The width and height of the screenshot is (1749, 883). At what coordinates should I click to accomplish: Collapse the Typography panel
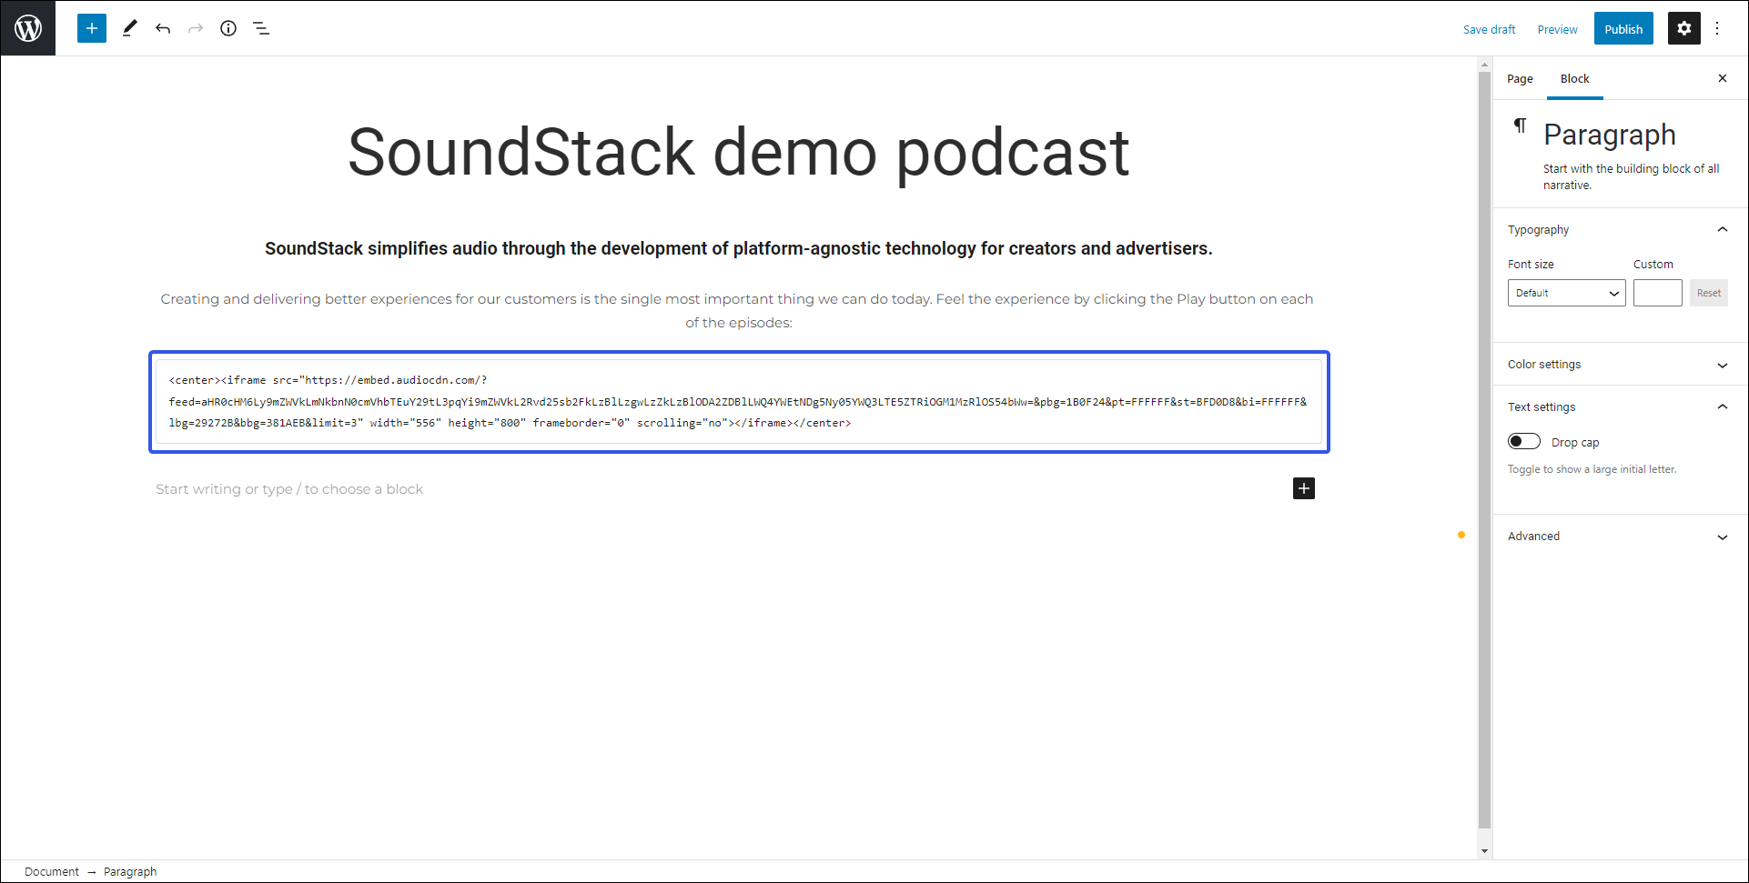[x=1620, y=229]
